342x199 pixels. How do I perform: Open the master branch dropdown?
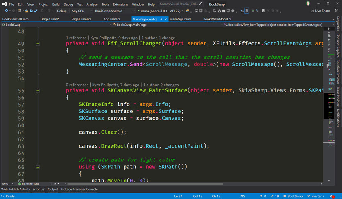(x=316, y=196)
